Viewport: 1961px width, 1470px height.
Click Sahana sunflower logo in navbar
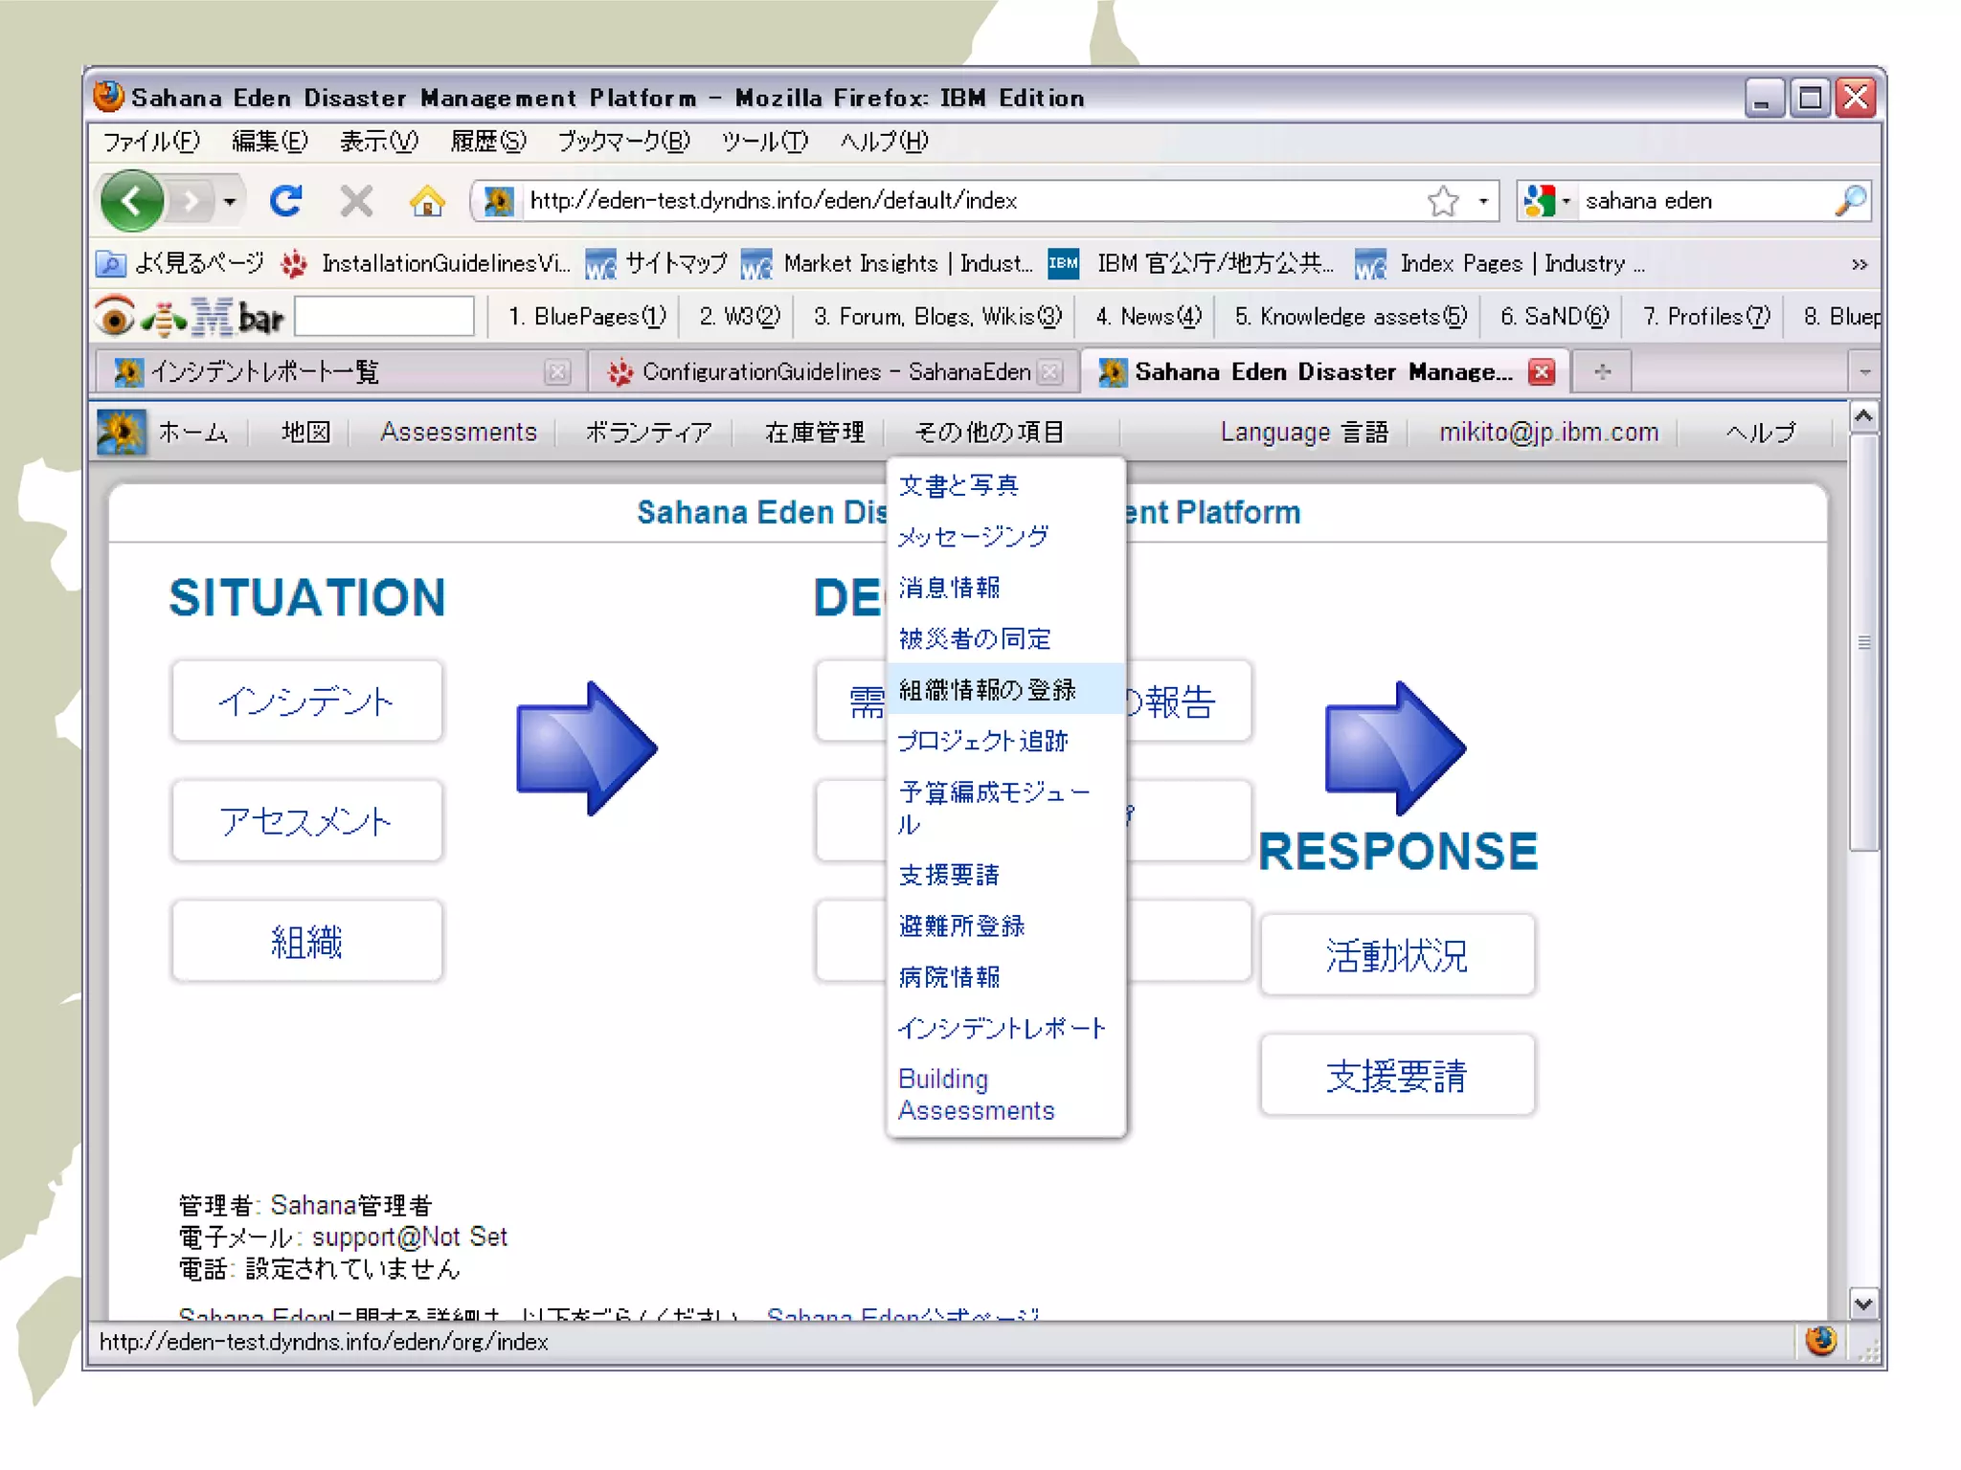pyautogui.click(x=122, y=433)
